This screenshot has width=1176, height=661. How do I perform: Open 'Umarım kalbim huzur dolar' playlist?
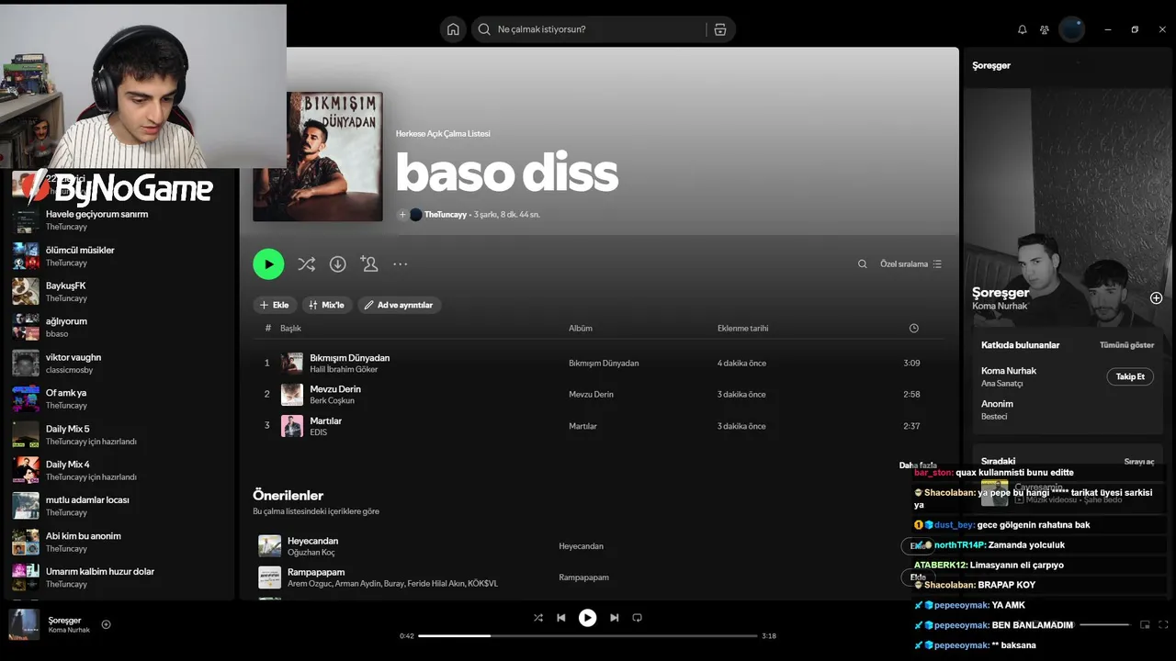coord(119,577)
